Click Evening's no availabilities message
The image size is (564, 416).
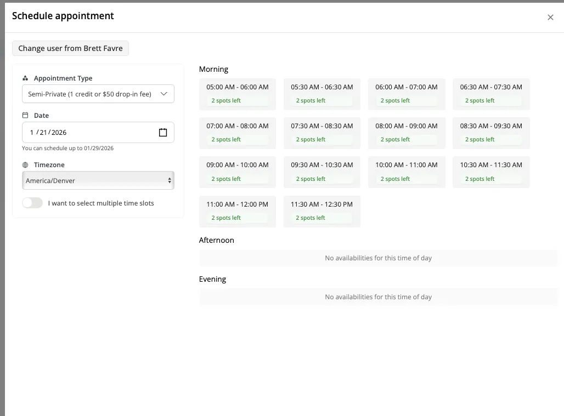(378, 297)
